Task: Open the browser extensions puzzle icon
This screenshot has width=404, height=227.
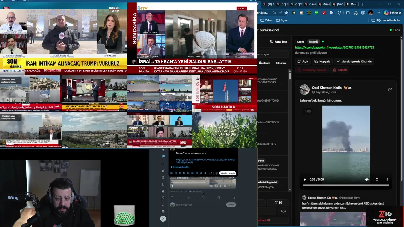Action: click(339, 13)
